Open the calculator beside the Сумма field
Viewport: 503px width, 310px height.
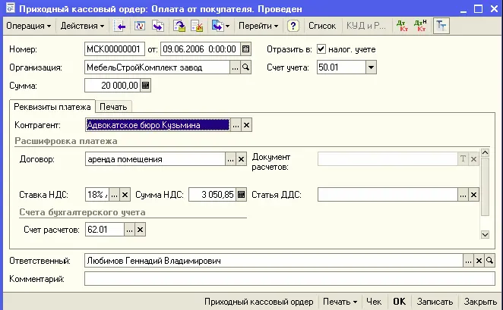tap(145, 86)
